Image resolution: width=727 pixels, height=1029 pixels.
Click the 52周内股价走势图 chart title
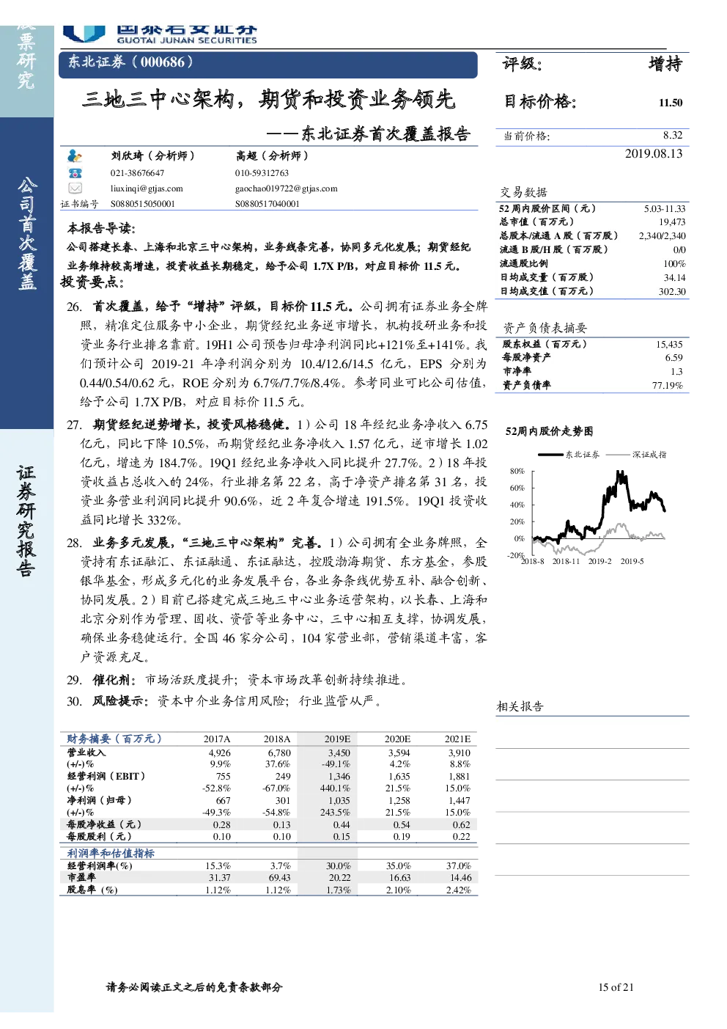click(x=549, y=431)
